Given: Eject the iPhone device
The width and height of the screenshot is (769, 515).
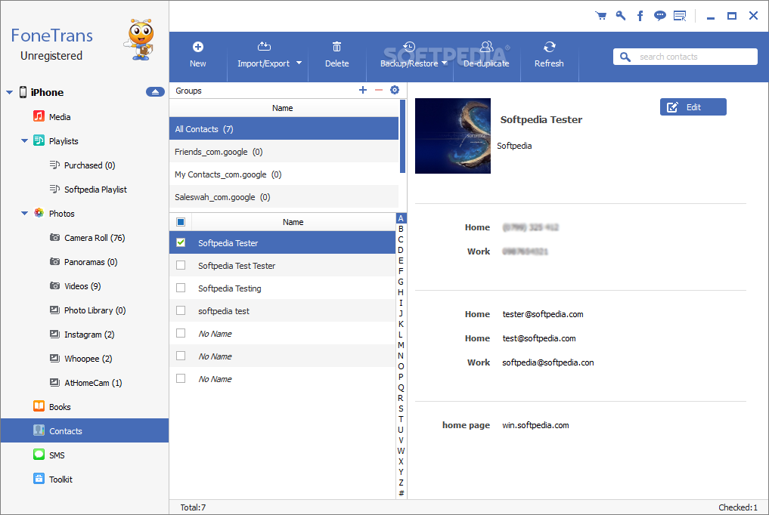Looking at the screenshot, I should [x=155, y=92].
